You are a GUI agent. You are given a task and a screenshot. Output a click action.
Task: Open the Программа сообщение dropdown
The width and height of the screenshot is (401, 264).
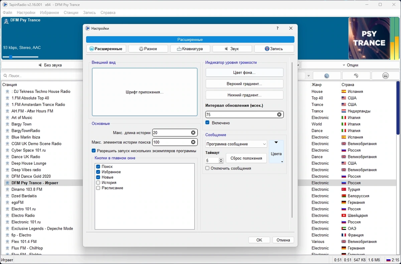(x=236, y=144)
